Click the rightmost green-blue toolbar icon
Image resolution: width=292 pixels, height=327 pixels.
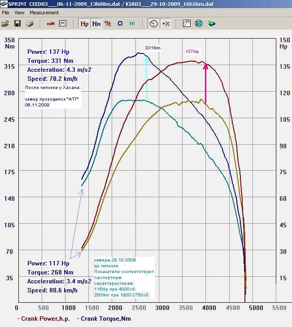211,23
